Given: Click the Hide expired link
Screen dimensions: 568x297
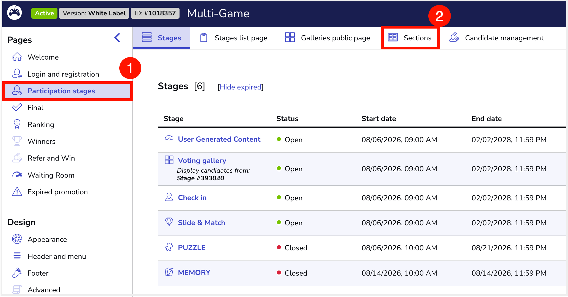Looking at the screenshot, I should pos(241,87).
